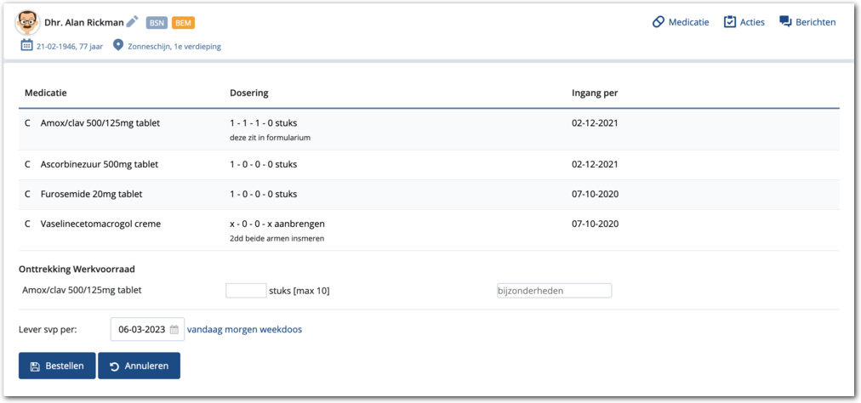This screenshot has height=403, width=861.
Task: Select the Furosemide 20mg tablet row
Action: click(x=91, y=194)
